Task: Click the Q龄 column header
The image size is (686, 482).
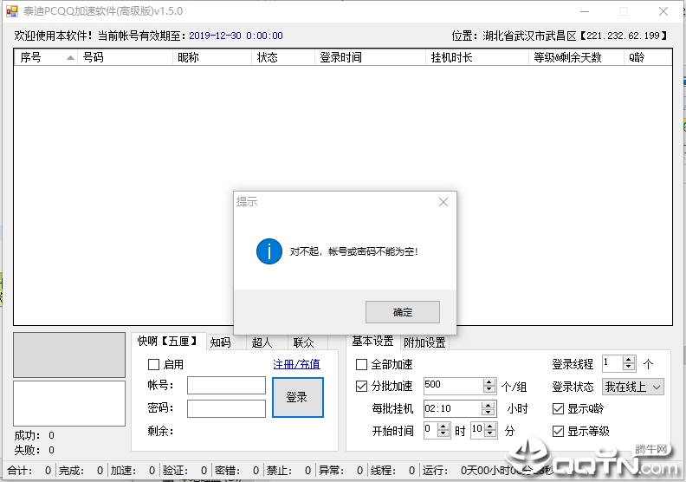Action: pos(648,57)
